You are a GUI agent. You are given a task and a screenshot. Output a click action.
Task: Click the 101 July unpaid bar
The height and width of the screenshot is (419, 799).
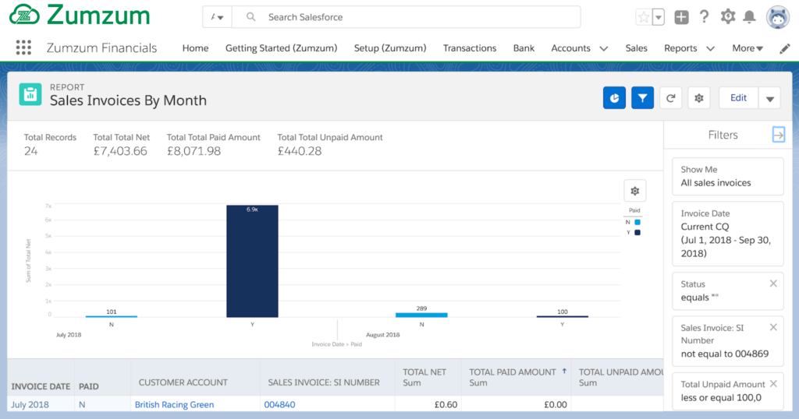click(111, 316)
